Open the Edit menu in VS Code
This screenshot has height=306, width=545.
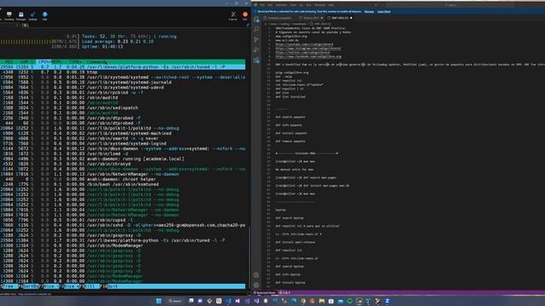tap(270, 5)
